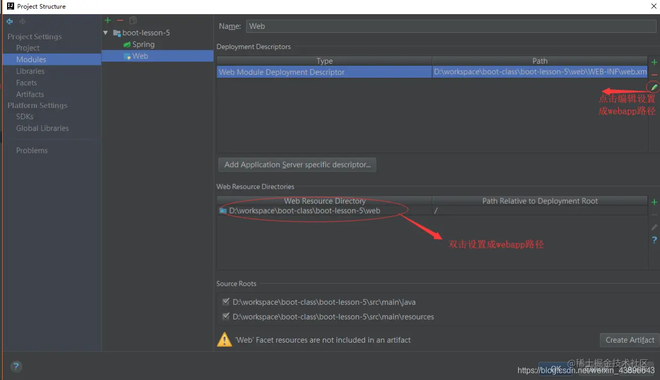This screenshot has width=660, height=380.
Task: Select boot-lesson-5\web resource directory row
Action: pyautogui.click(x=324, y=211)
